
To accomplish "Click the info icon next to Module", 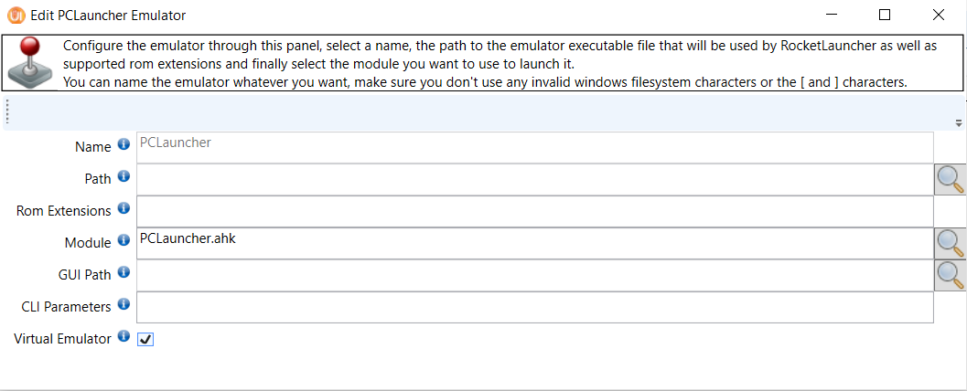I will 124,241.
